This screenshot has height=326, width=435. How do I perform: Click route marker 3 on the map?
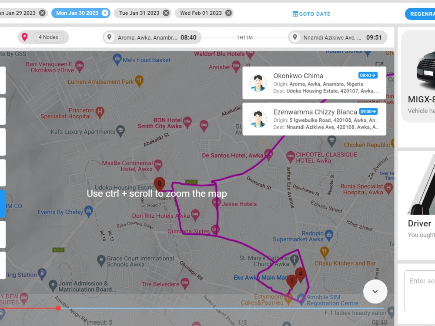tap(291, 281)
